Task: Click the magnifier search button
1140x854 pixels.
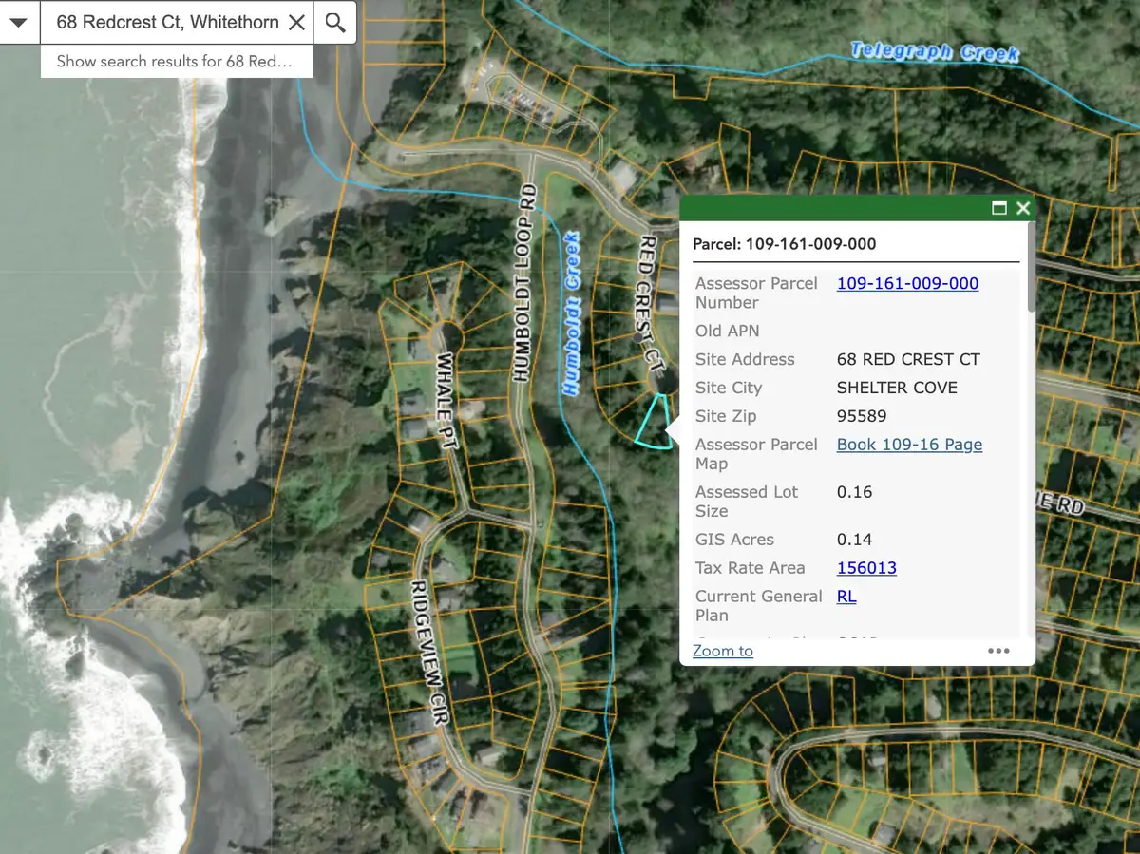Action: click(x=335, y=22)
